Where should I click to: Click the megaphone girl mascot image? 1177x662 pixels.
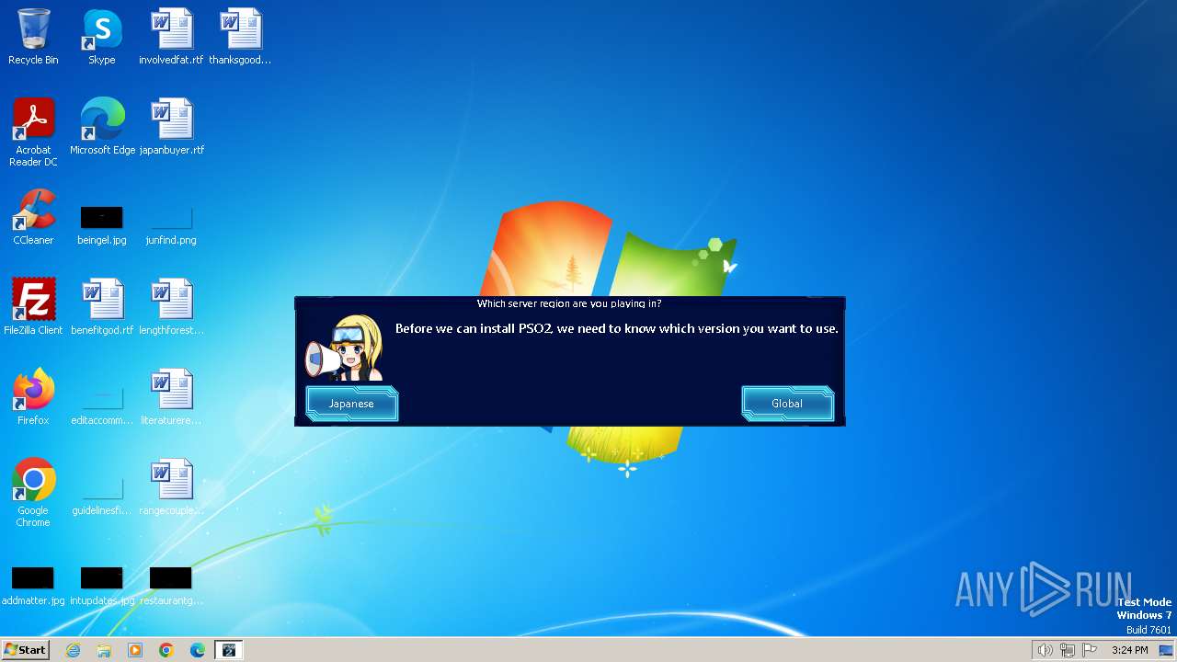pyautogui.click(x=344, y=348)
